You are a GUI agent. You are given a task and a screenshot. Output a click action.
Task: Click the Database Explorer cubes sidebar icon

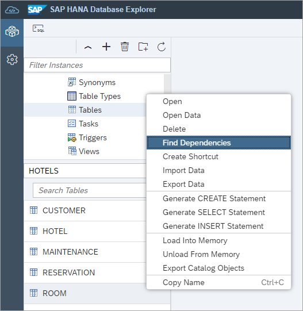click(x=12, y=32)
